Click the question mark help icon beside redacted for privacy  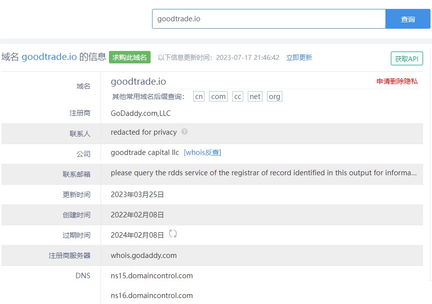coord(185,132)
